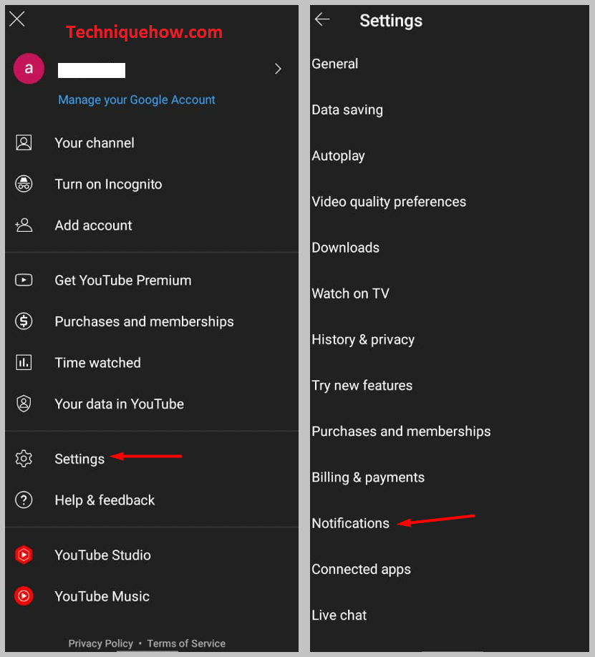
Task: Click the Your channel person icon
Action: (x=24, y=143)
